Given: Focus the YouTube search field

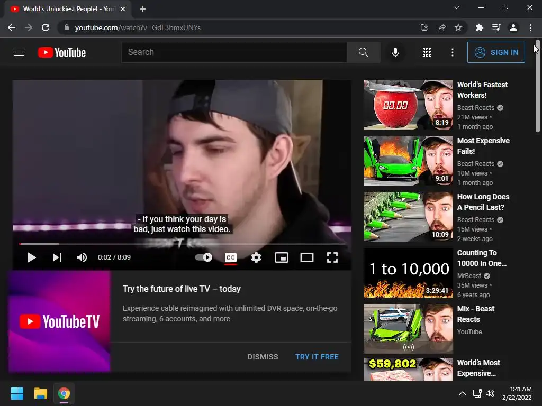Looking at the screenshot, I should [234, 52].
